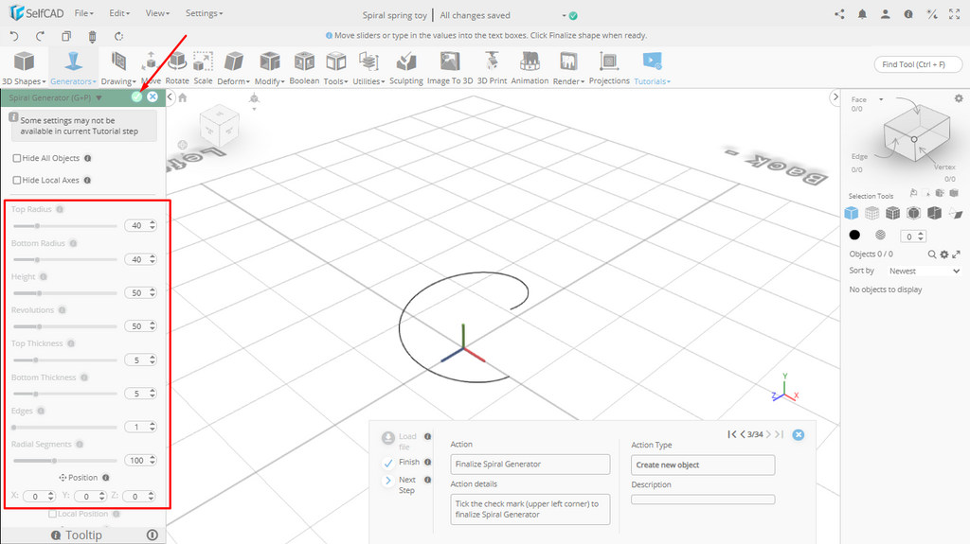Open the View menu
Viewport: 970px width, 544px height.
click(158, 13)
